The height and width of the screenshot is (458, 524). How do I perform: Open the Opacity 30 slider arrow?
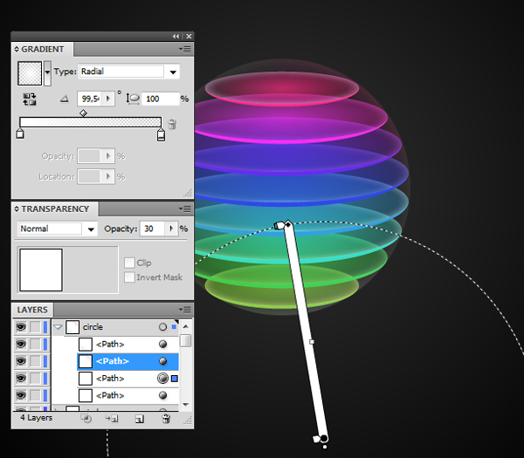tap(171, 229)
